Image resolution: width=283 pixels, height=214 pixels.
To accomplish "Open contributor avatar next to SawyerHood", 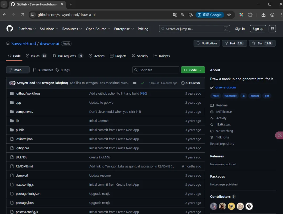I will (12, 83).
